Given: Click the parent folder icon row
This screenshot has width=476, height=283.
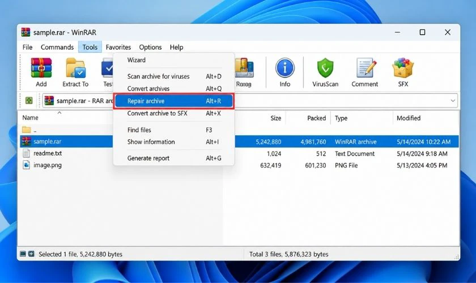Looking at the screenshot, I should point(27,130).
